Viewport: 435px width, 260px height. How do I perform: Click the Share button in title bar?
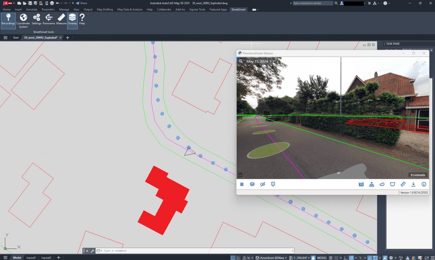click(82, 3)
